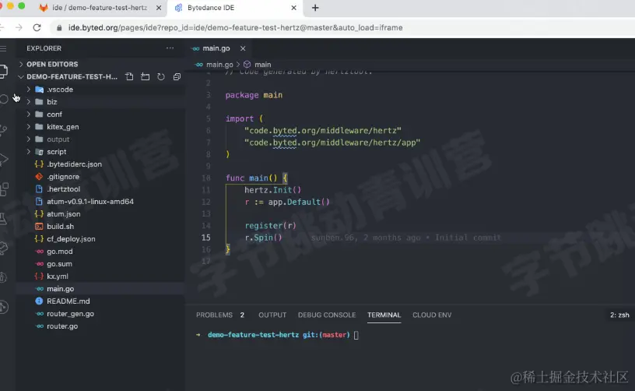The image size is (635, 391).
Task: Click New File icon in explorer header
Action: point(129,76)
